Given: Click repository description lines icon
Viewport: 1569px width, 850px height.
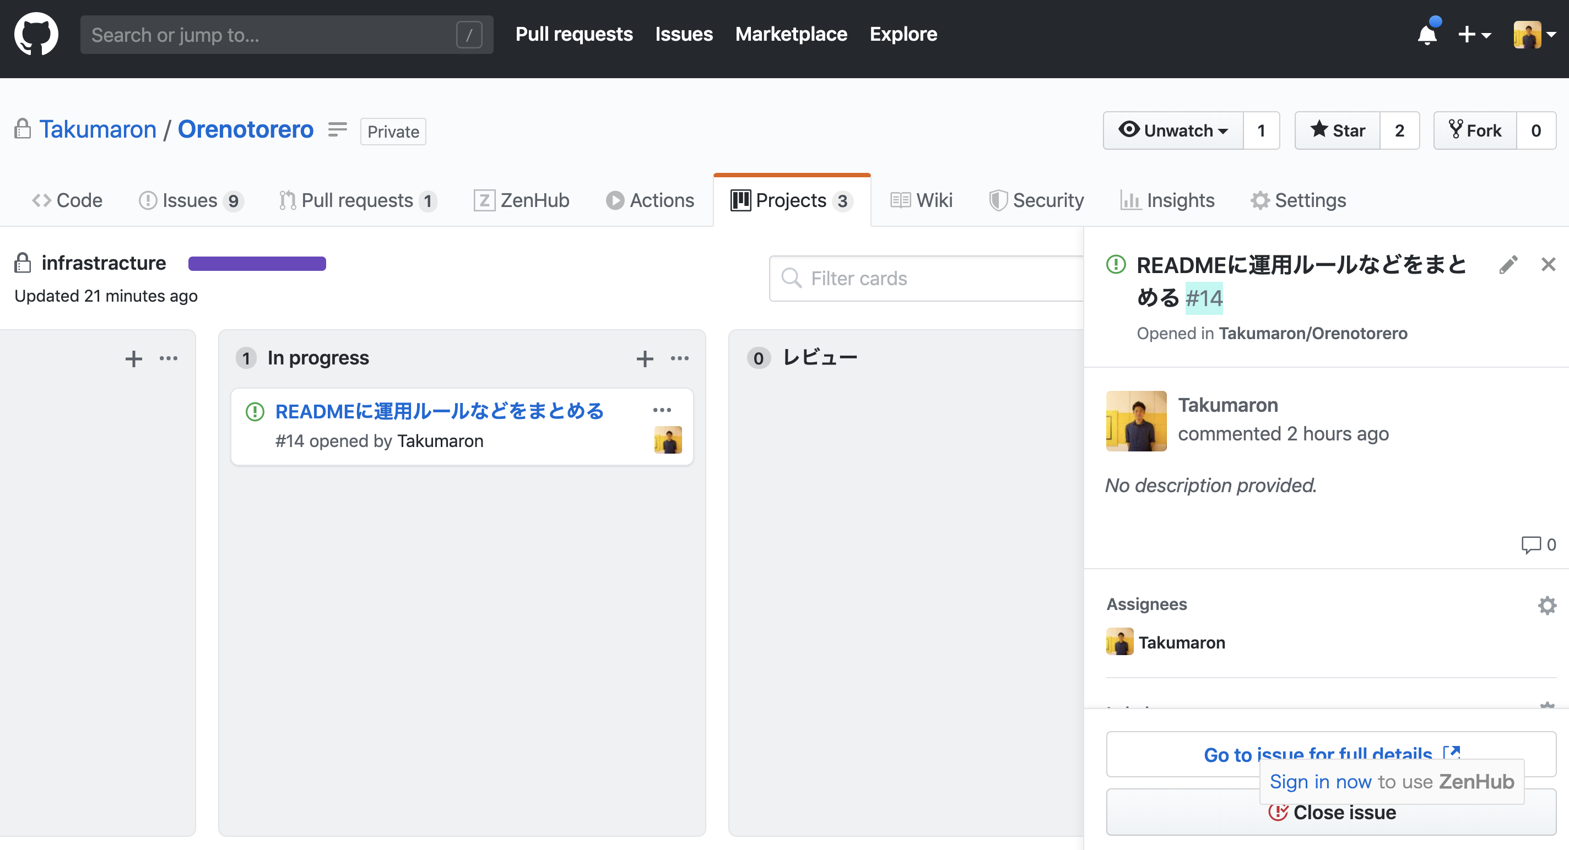Looking at the screenshot, I should click(x=337, y=129).
